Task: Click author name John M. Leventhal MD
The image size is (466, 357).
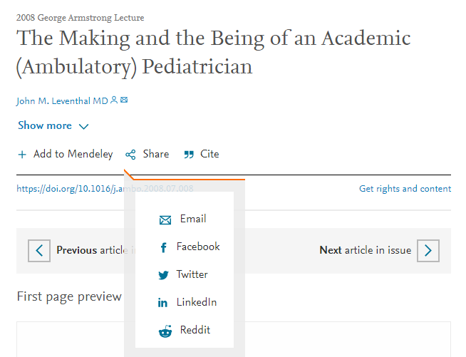Action: coord(62,101)
